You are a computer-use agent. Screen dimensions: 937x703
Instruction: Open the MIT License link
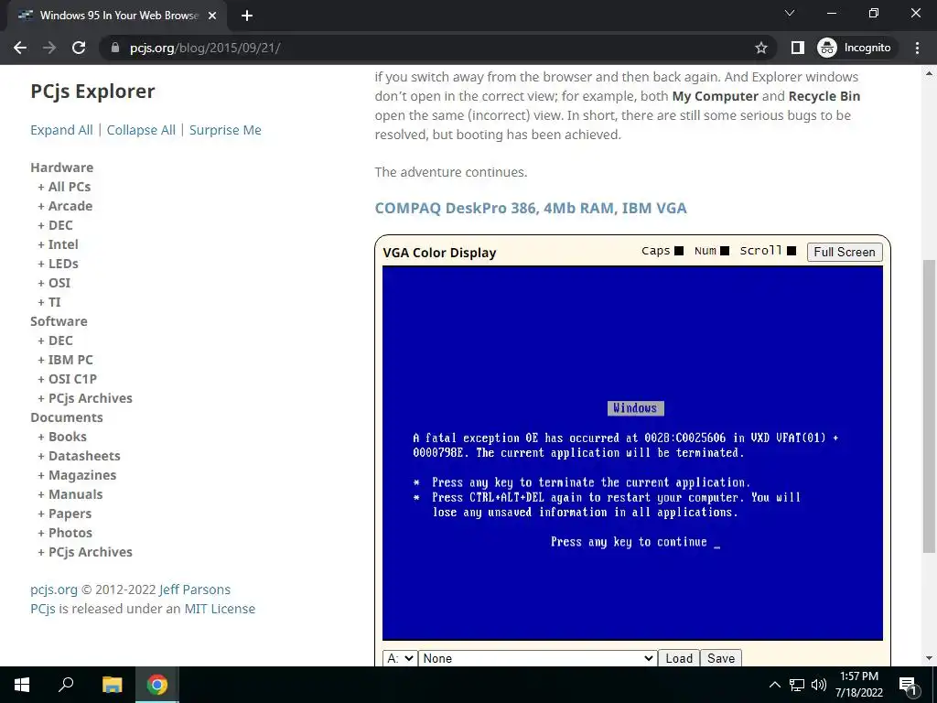[220, 609]
